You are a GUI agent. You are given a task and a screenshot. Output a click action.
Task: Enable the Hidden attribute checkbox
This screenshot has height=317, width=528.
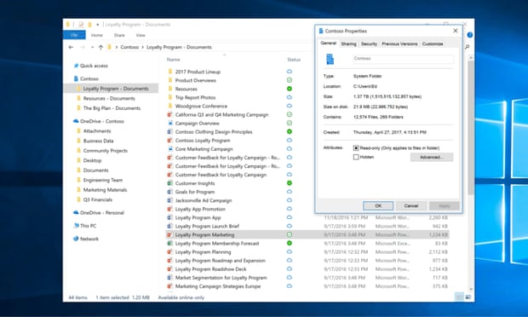[x=356, y=157]
